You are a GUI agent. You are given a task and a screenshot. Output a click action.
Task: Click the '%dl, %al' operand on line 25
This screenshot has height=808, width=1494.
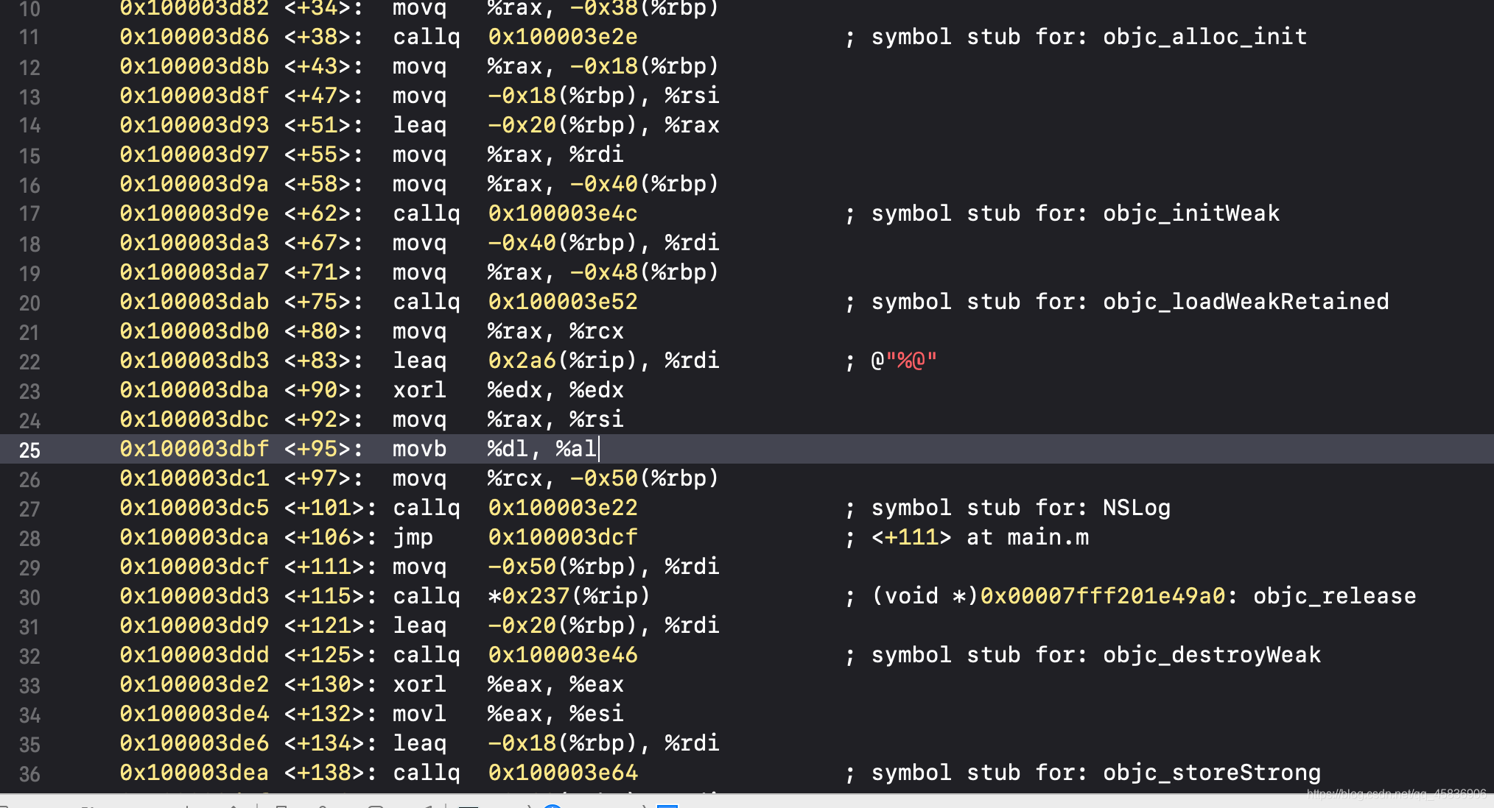(542, 449)
